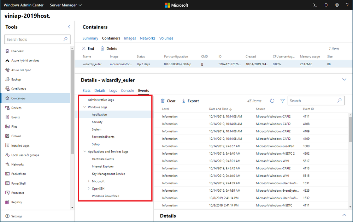
Task: Click the magnifier in events Search box
Action: coord(340,101)
